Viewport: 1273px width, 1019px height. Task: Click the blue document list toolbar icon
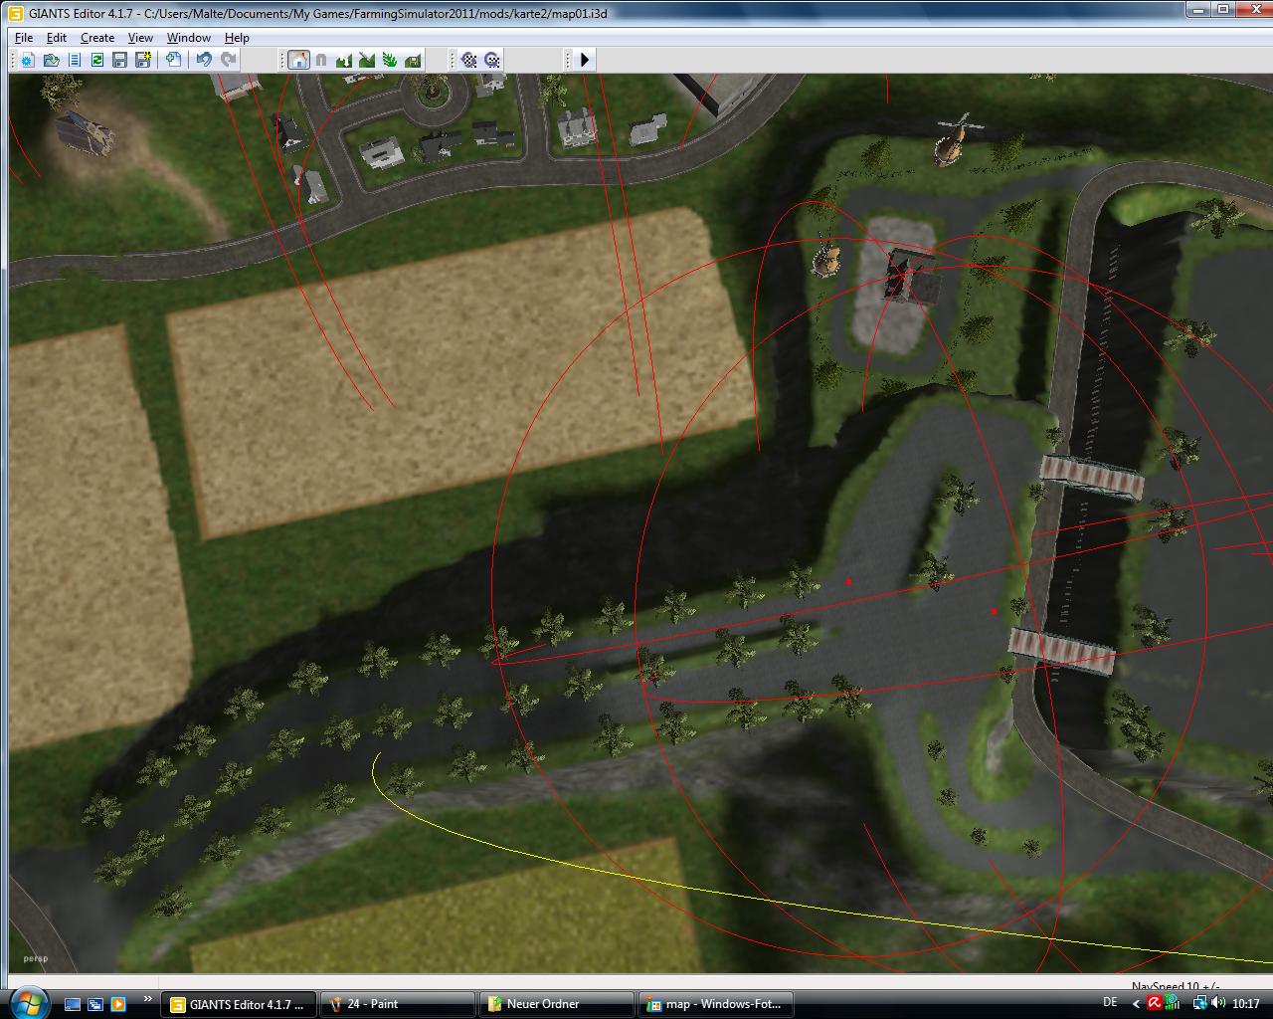click(75, 60)
